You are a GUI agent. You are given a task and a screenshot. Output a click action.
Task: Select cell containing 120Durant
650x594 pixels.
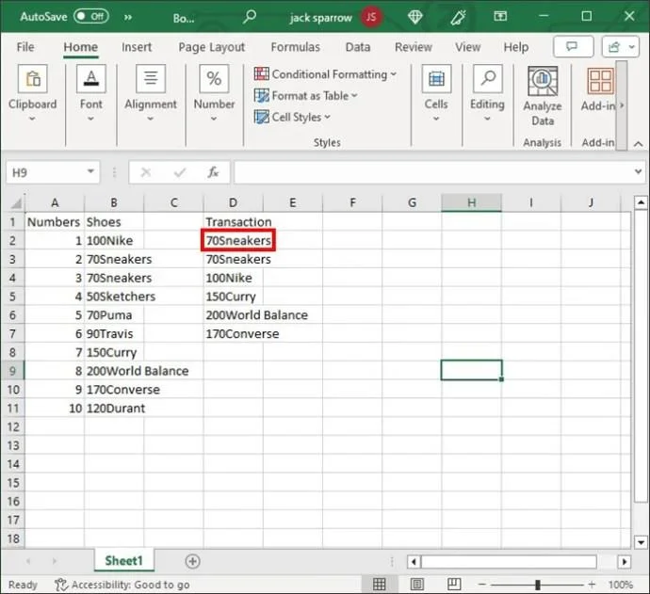pyautogui.click(x=114, y=409)
